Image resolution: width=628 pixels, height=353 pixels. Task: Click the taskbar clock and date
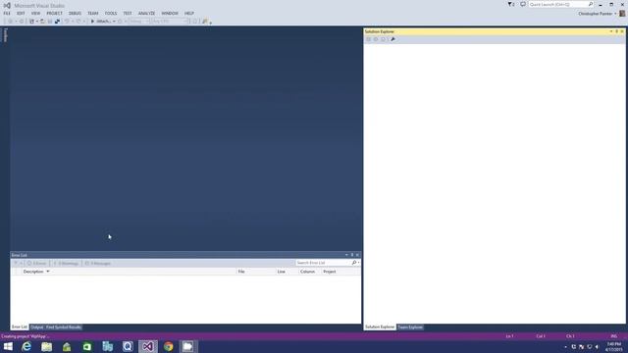pyautogui.click(x=613, y=346)
